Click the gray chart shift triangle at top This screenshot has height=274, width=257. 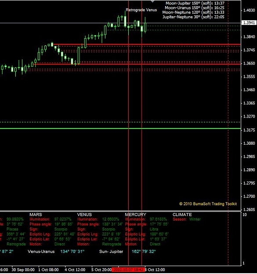(152, 1)
